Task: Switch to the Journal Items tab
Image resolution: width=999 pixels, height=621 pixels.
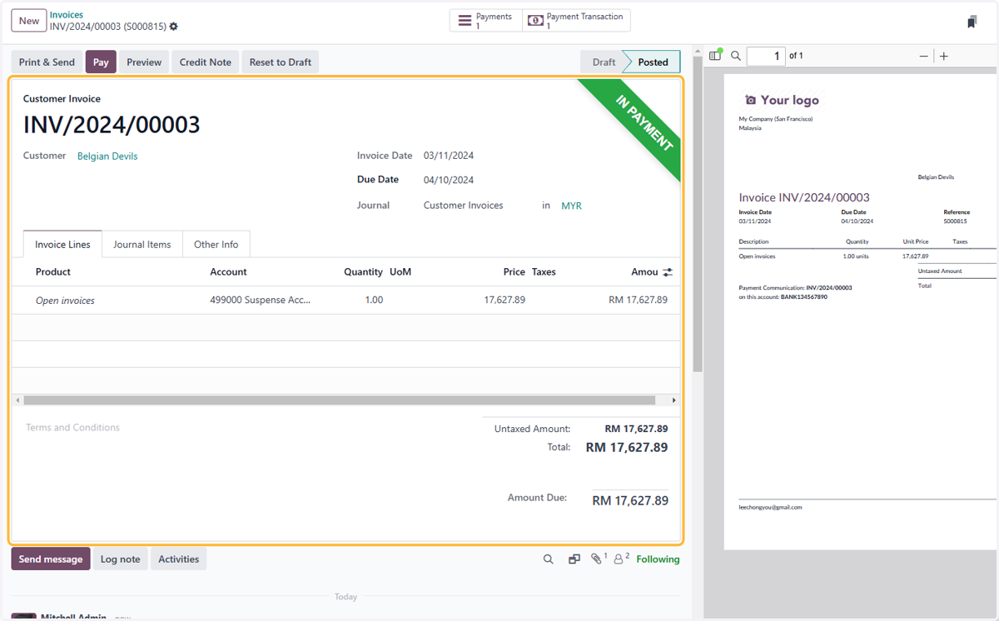Action: (142, 245)
